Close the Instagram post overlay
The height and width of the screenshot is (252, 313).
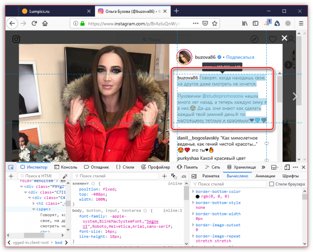pyautogui.click(x=285, y=38)
